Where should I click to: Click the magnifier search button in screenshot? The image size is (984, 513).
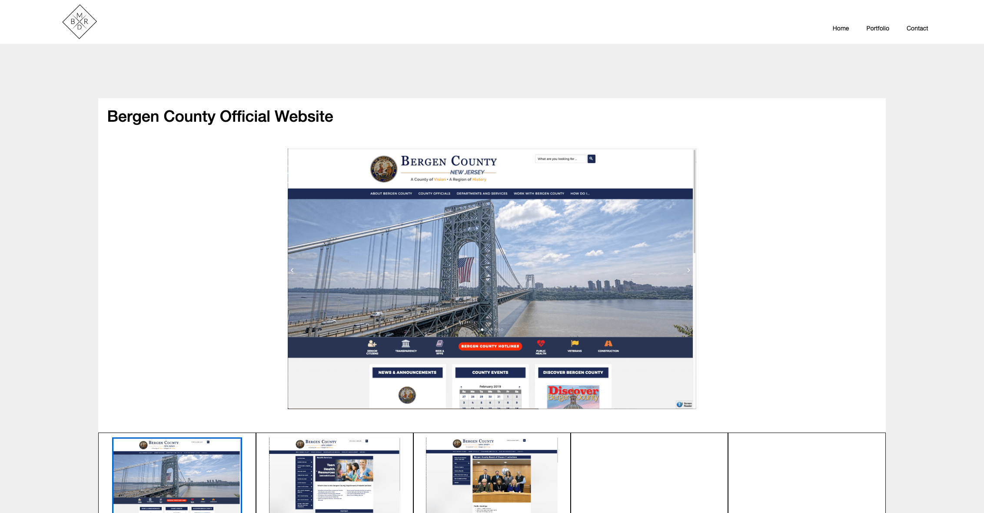[x=591, y=159]
